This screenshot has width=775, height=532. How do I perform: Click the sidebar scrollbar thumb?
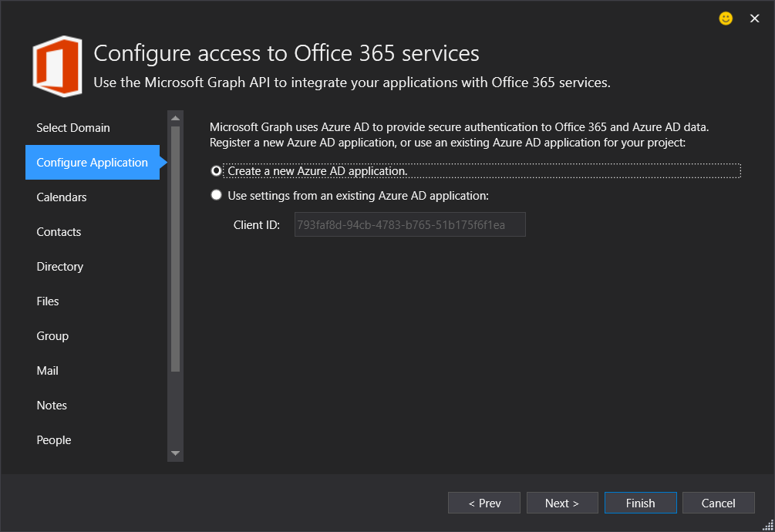point(175,247)
